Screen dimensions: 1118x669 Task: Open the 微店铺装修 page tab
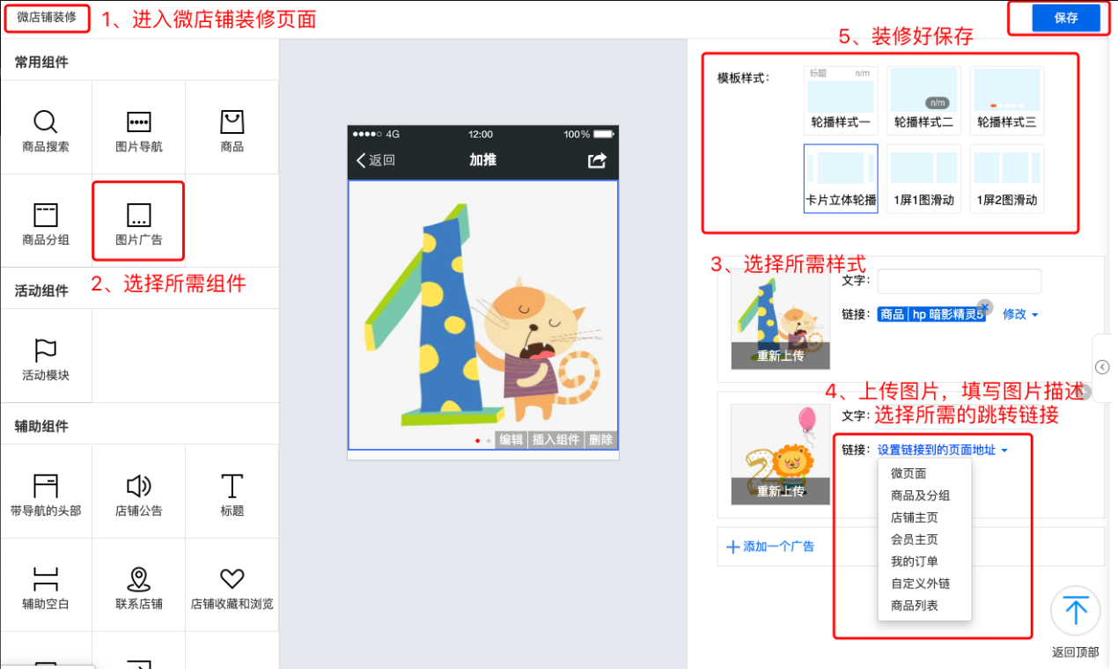47,18
